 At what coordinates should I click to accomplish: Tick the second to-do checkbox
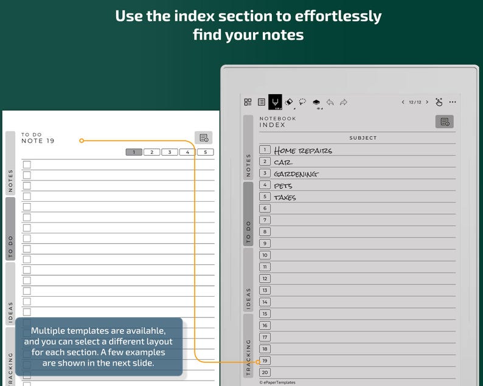(x=27, y=175)
